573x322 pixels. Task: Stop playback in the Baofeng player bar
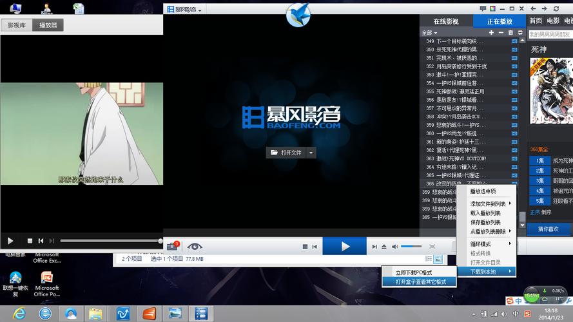(x=305, y=247)
